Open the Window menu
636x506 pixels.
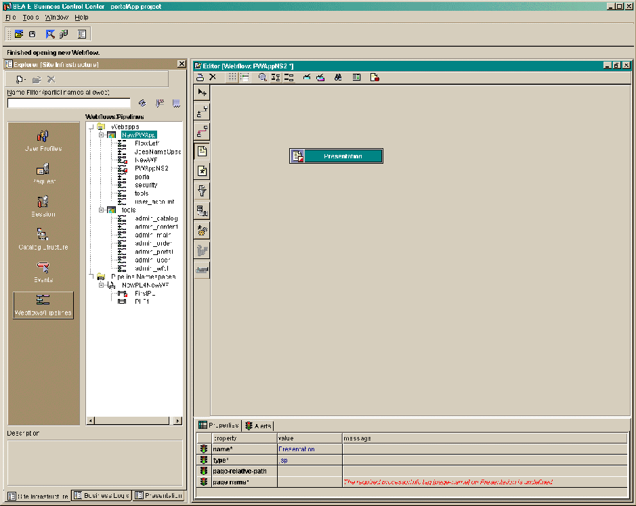(x=57, y=18)
